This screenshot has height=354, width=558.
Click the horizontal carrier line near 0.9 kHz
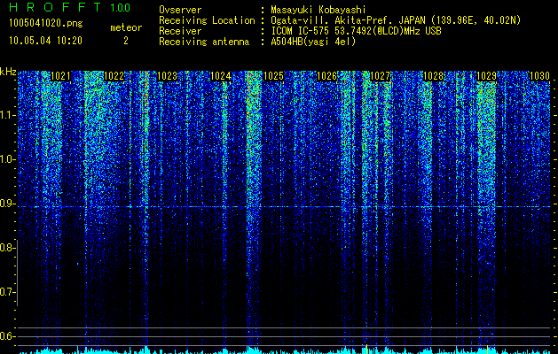(284, 206)
